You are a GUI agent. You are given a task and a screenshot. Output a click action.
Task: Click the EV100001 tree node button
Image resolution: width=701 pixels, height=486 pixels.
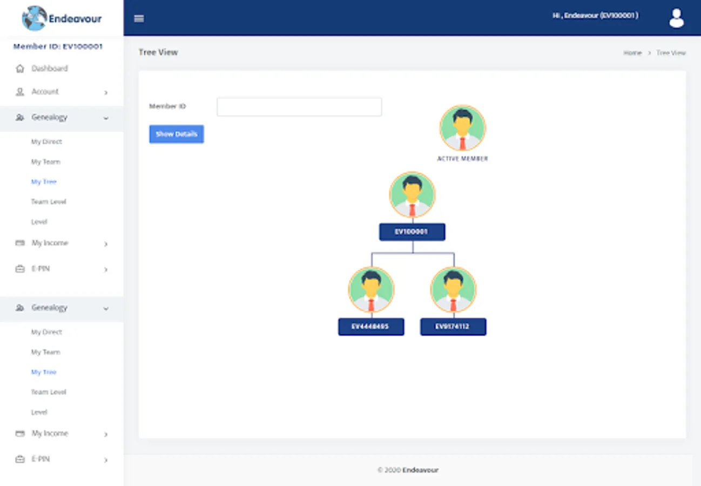412,232
